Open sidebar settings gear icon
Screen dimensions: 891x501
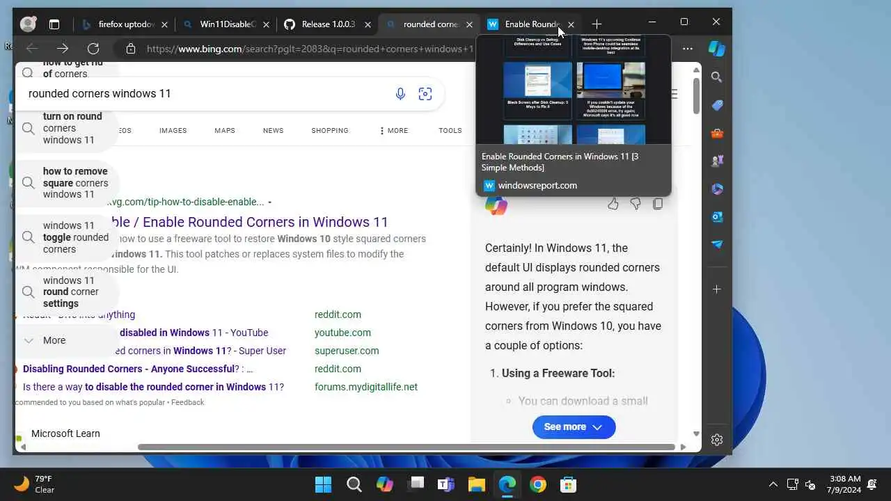[717, 440]
